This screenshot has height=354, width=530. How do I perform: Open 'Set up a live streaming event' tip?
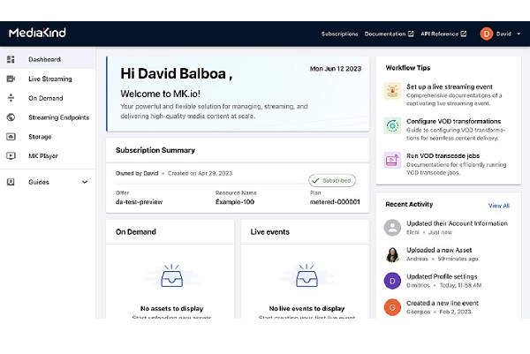450,87
